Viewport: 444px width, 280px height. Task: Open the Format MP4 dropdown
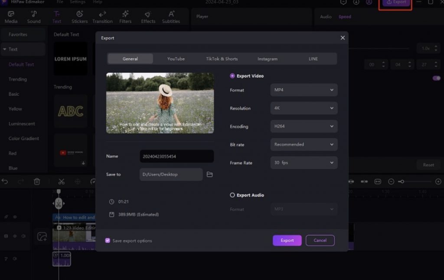tap(304, 90)
